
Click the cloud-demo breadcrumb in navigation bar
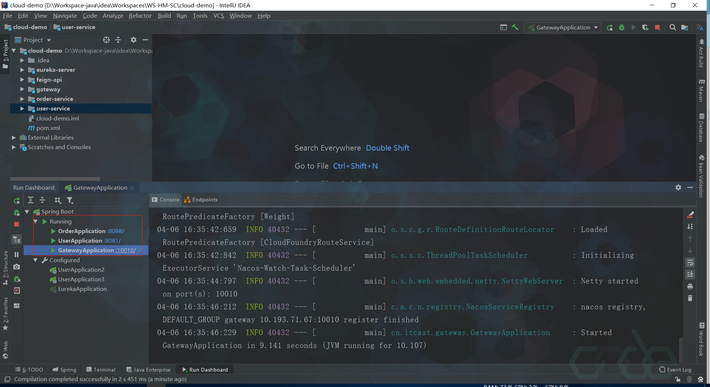(26, 27)
